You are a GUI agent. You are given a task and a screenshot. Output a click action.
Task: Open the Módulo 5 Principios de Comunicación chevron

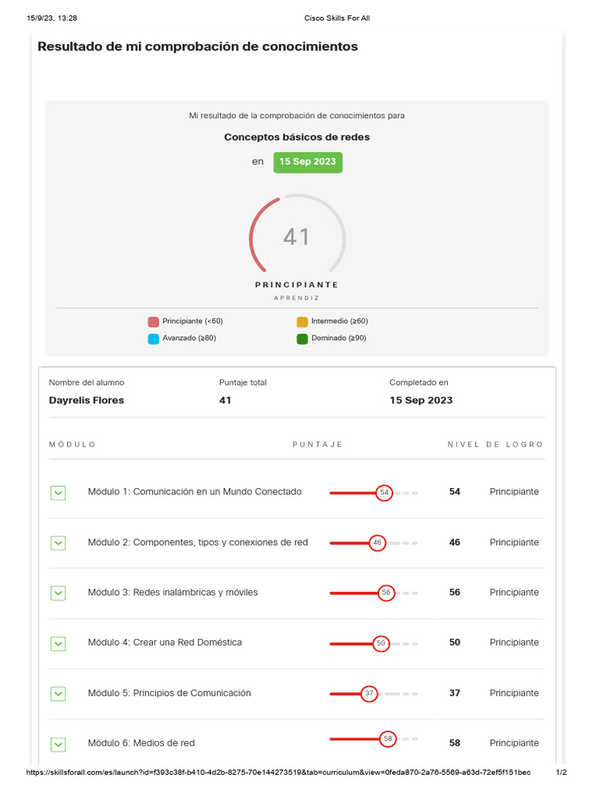[x=58, y=694]
